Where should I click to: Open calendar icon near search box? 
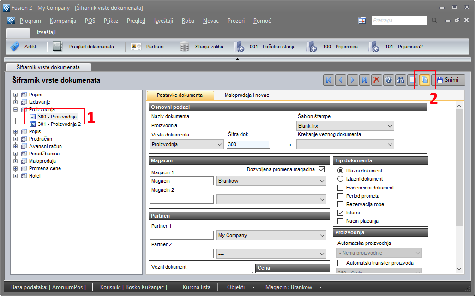[362, 20]
